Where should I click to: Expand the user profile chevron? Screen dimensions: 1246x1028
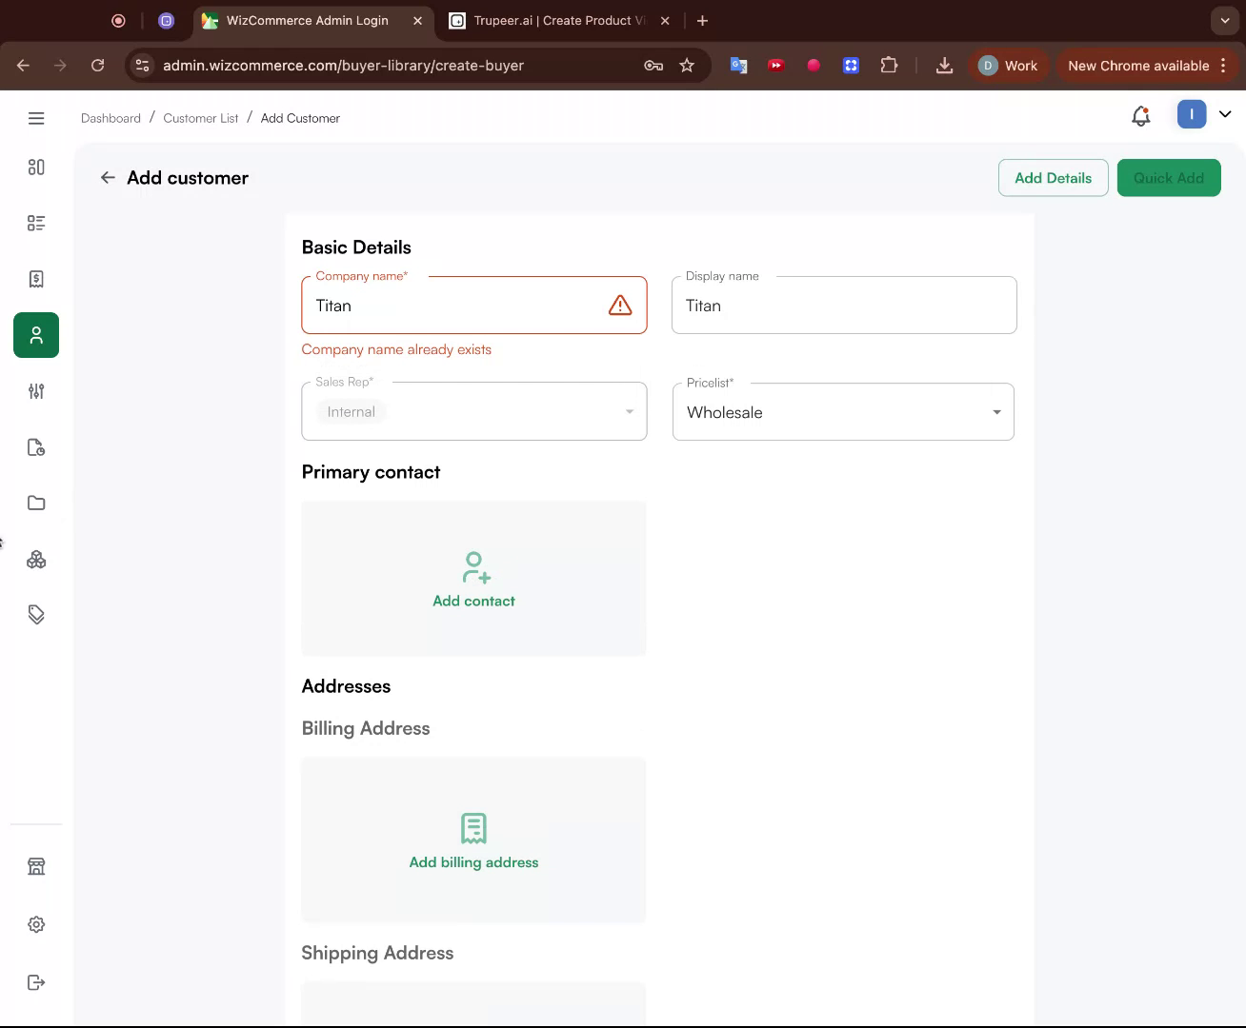click(x=1225, y=114)
